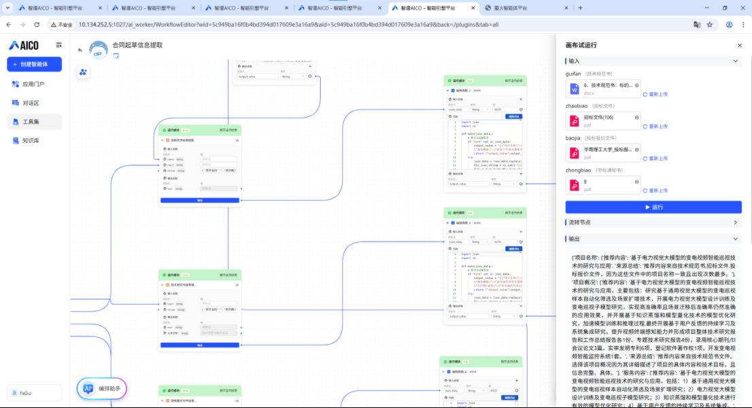Viewport: 752px width, 408px height.
Task: Open the browser profile icon
Action: tap(729, 25)
